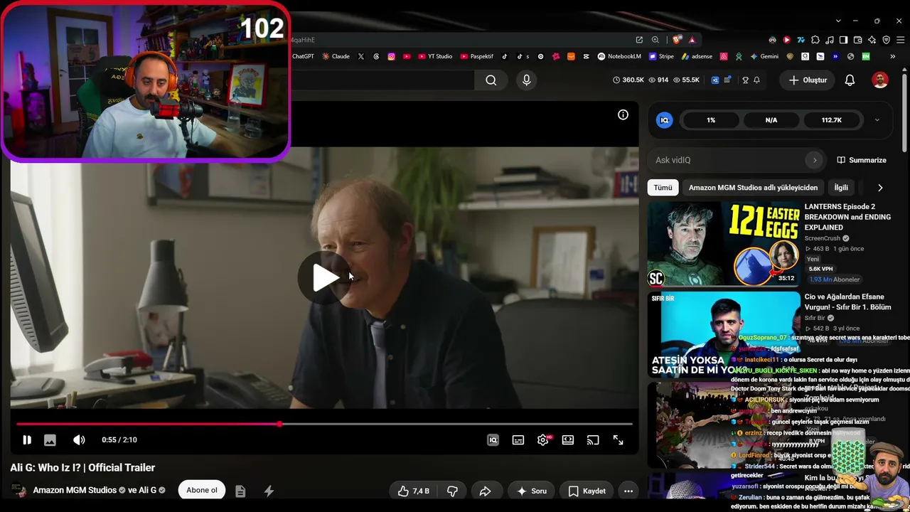
Task: Open the Paspektif bookmark
Action: click(477, 56)
